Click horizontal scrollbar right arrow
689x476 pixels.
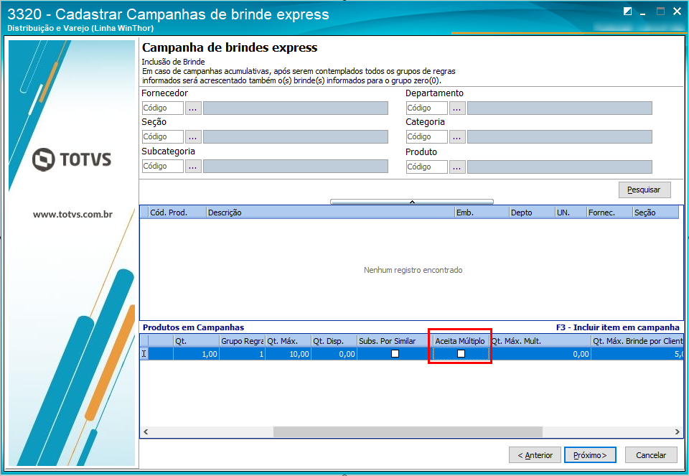click(x=677, y=432)
